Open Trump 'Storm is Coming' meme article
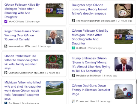Viewport: 137px width, 104px height. coord(91,64)
